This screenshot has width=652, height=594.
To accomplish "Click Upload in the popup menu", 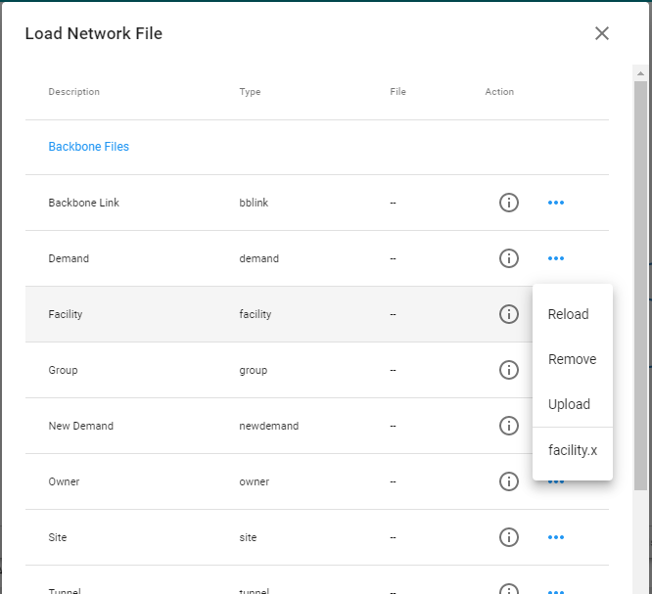I will pos(569,404).
